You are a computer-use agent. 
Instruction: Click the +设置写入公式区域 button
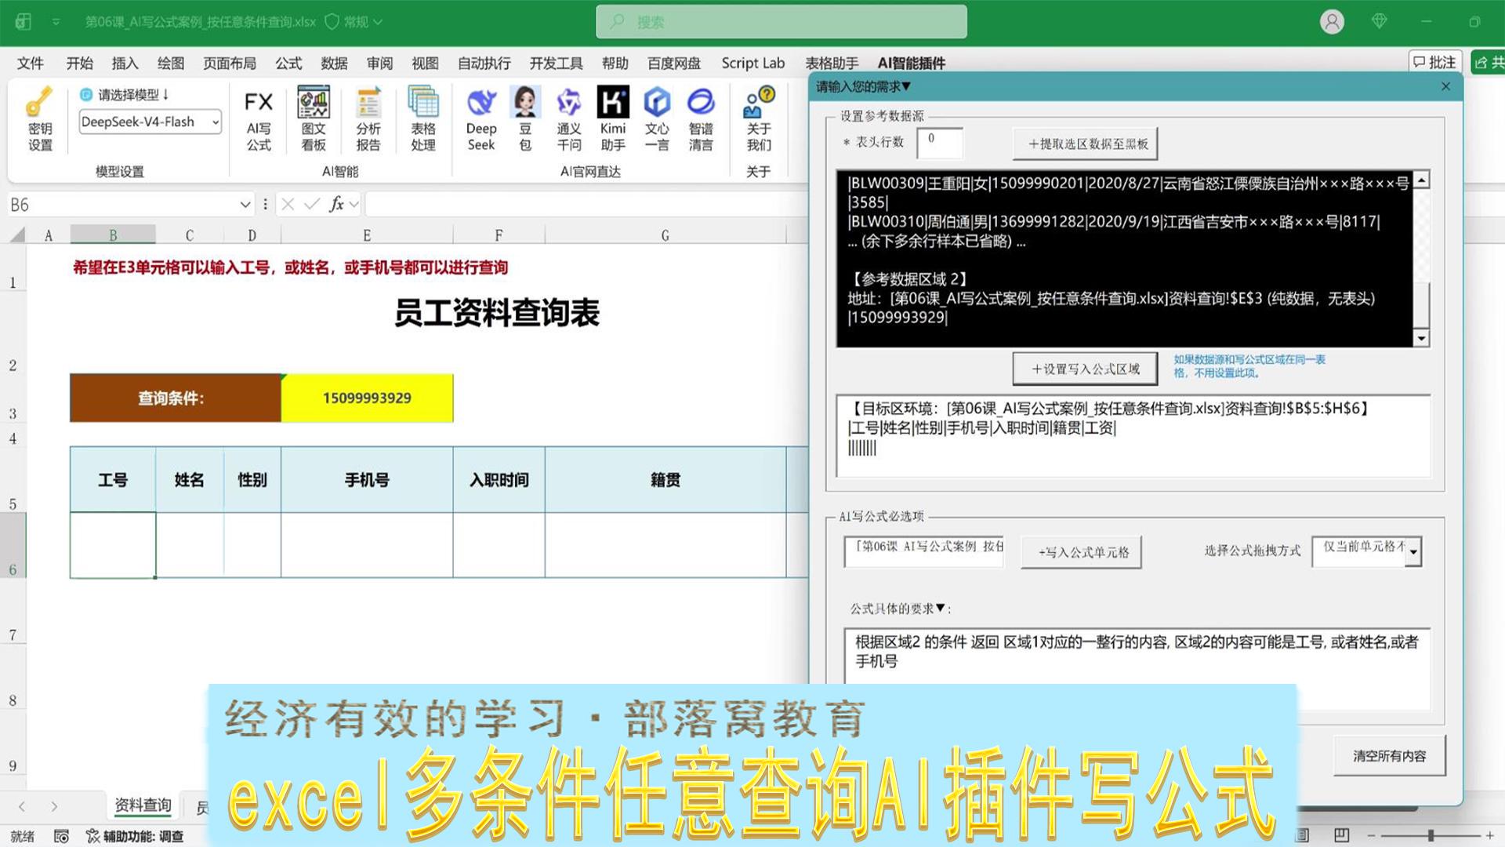click(1085, 369)
